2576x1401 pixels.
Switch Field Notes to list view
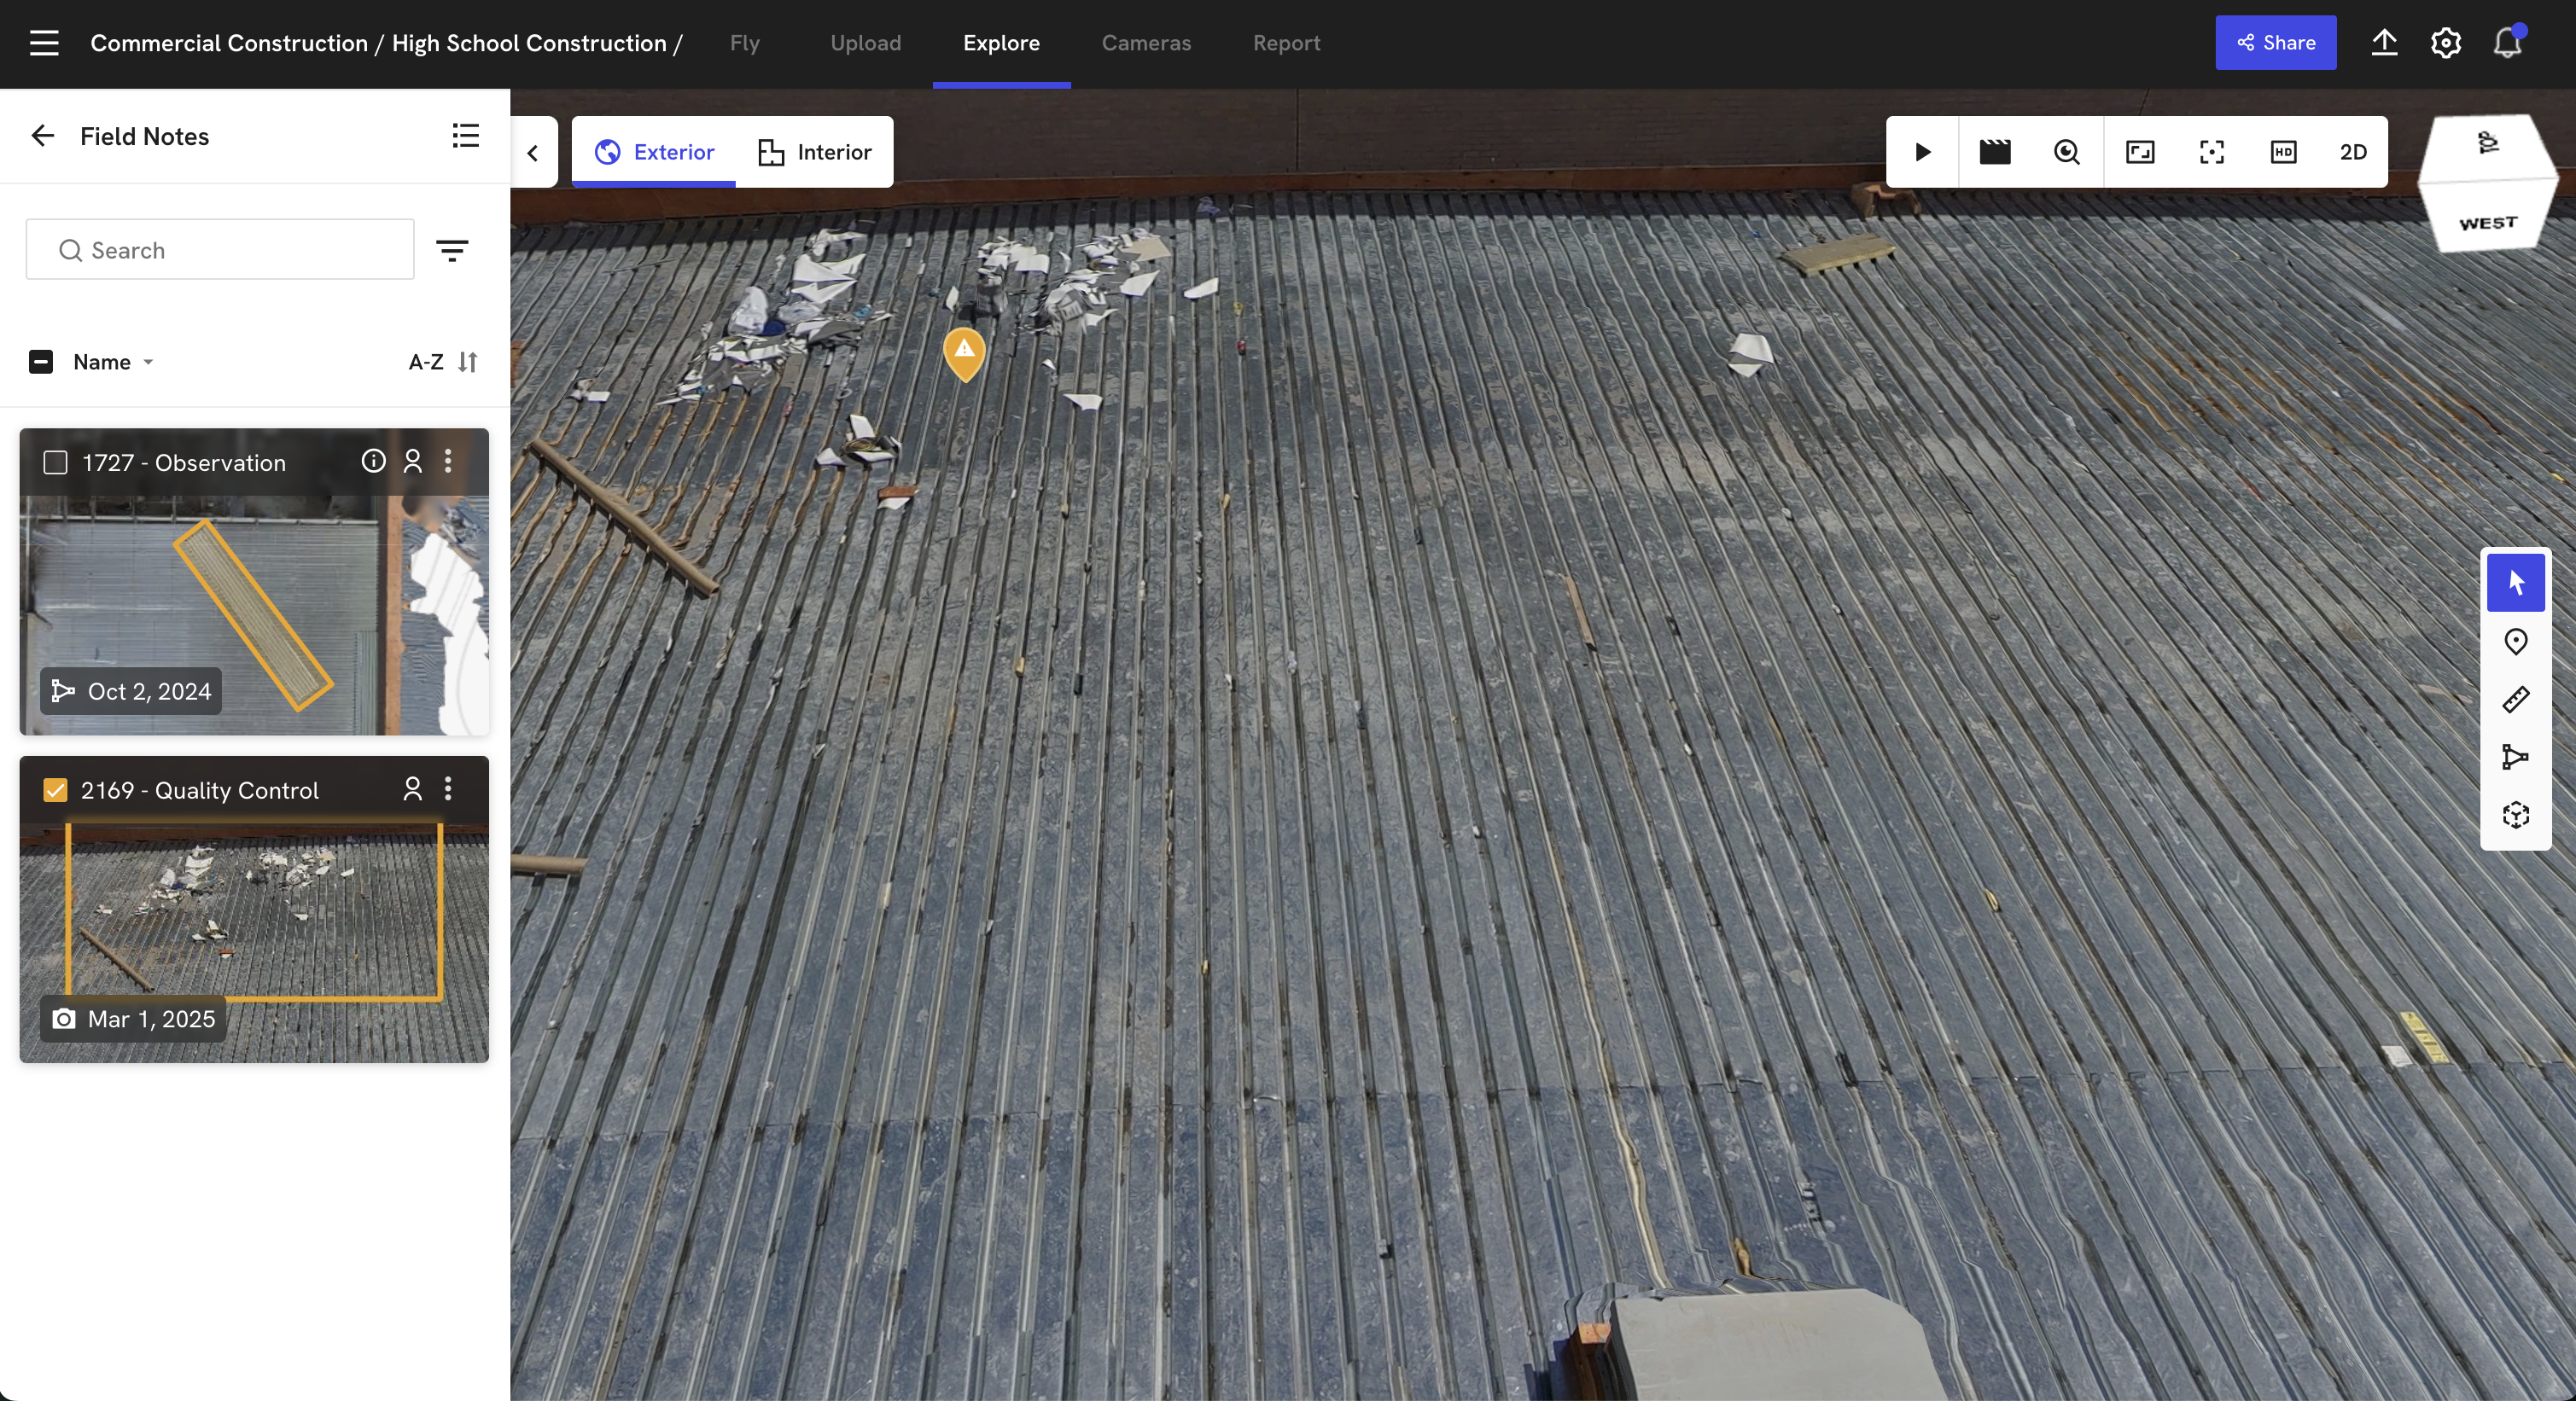465,136
